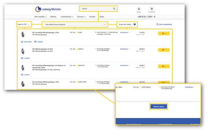Open the Alle Produkte menu
This screenshot has width=207, height=131.
click(41, 17)
